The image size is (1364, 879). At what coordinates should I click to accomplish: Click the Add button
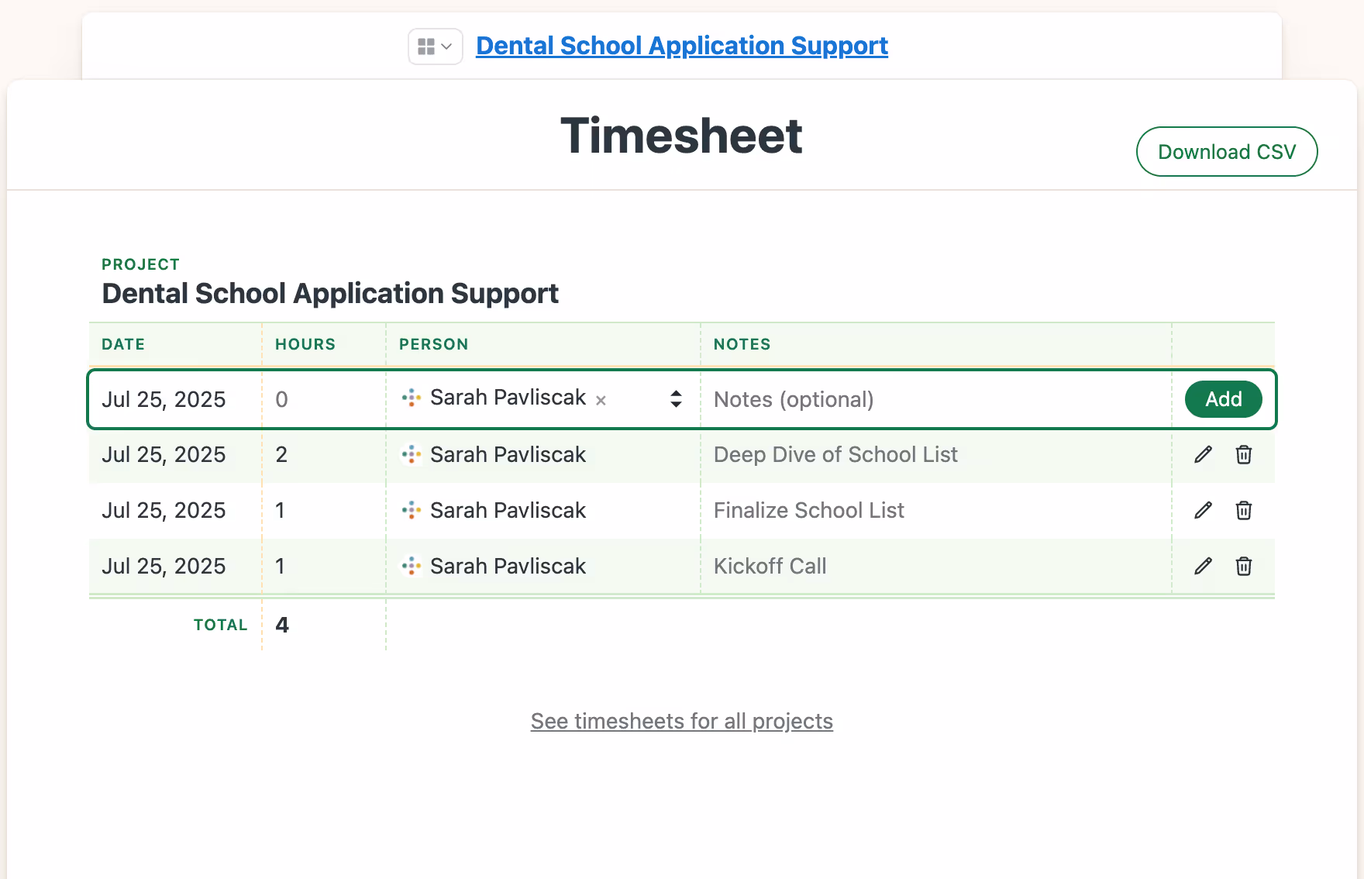click(1223, 399)
